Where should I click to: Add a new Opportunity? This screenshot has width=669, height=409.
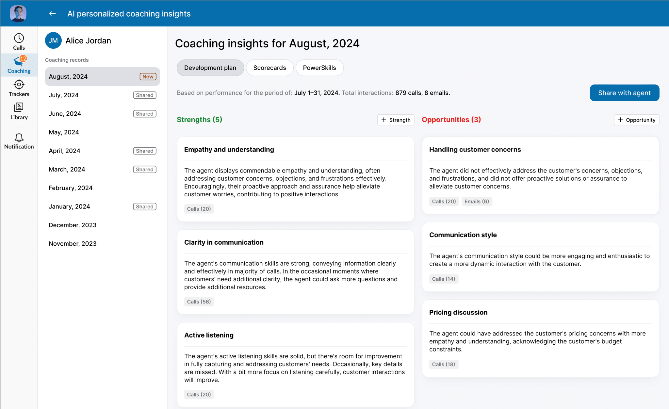[636, 120]
